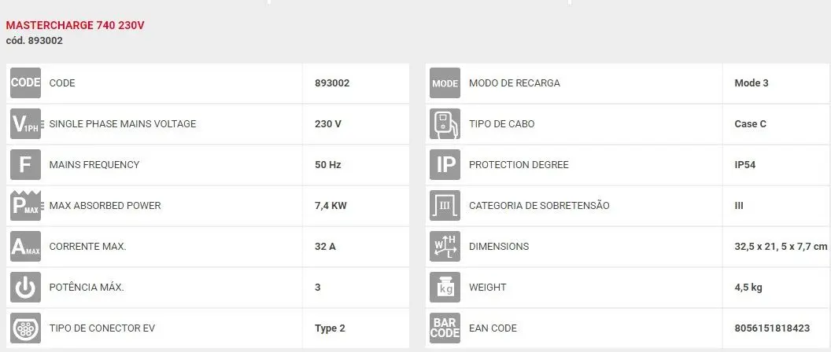831x352 pixels.
Task: Click the EV connector type icon
Action: pyautogui.click(x=25, y=328)
